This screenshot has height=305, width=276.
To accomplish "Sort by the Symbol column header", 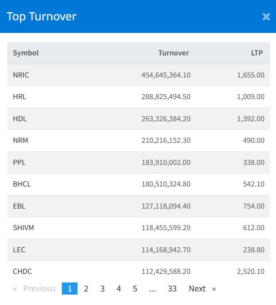I will (x=26, y=53).
